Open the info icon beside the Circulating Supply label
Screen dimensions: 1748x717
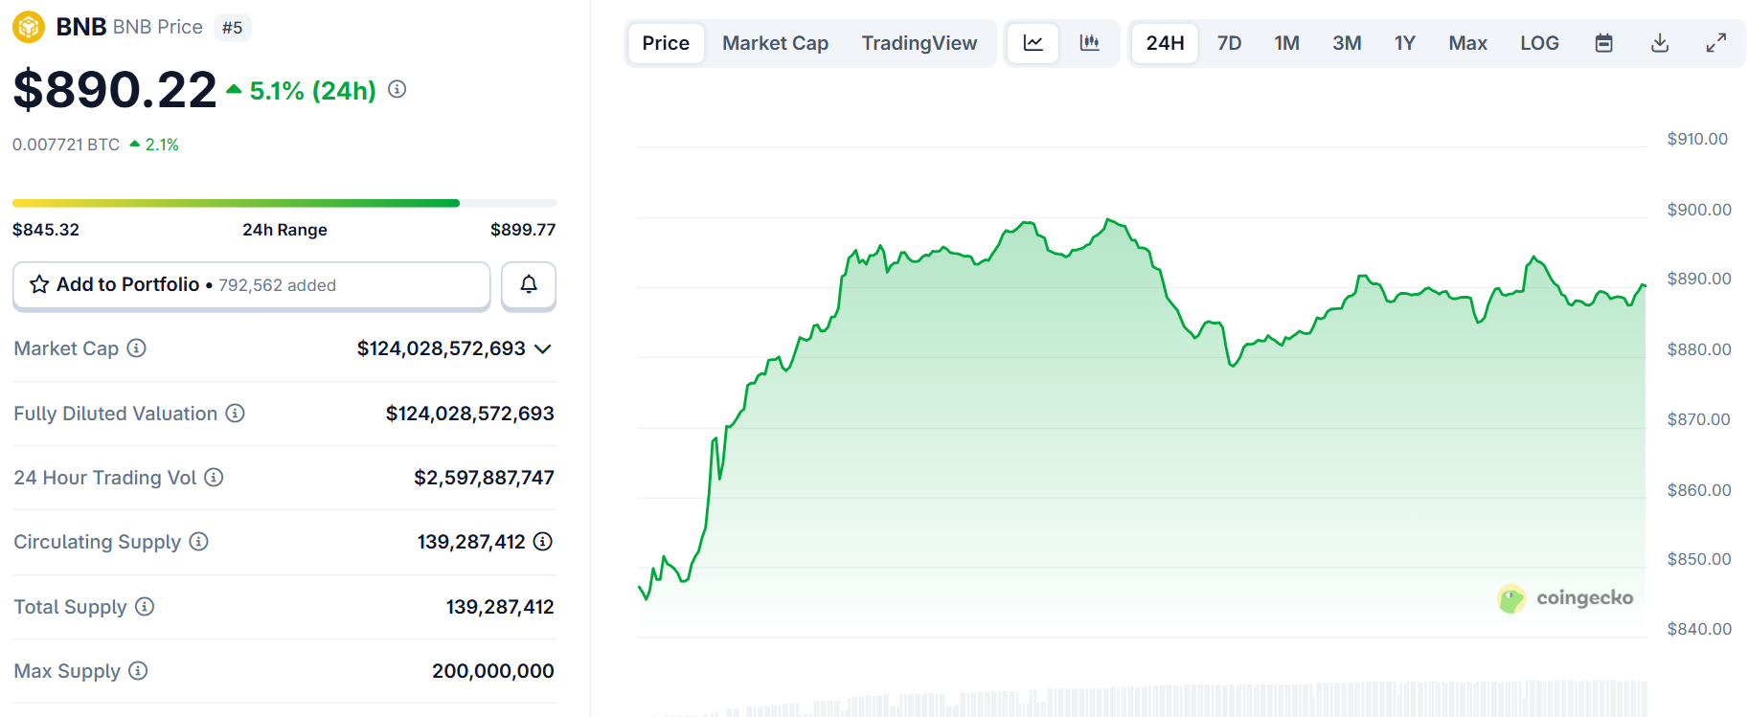coord(199,542)
